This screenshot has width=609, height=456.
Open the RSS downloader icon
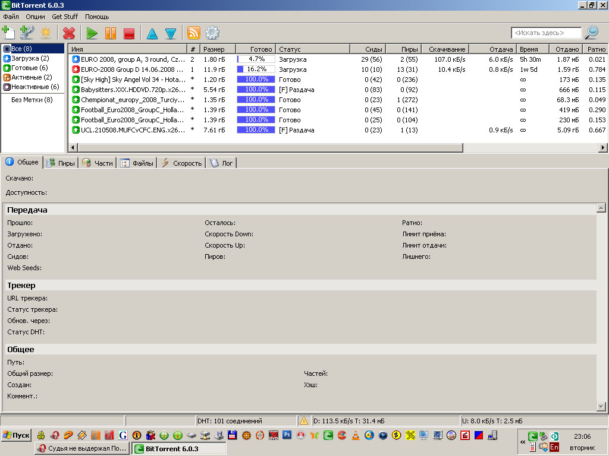point(194,33)
